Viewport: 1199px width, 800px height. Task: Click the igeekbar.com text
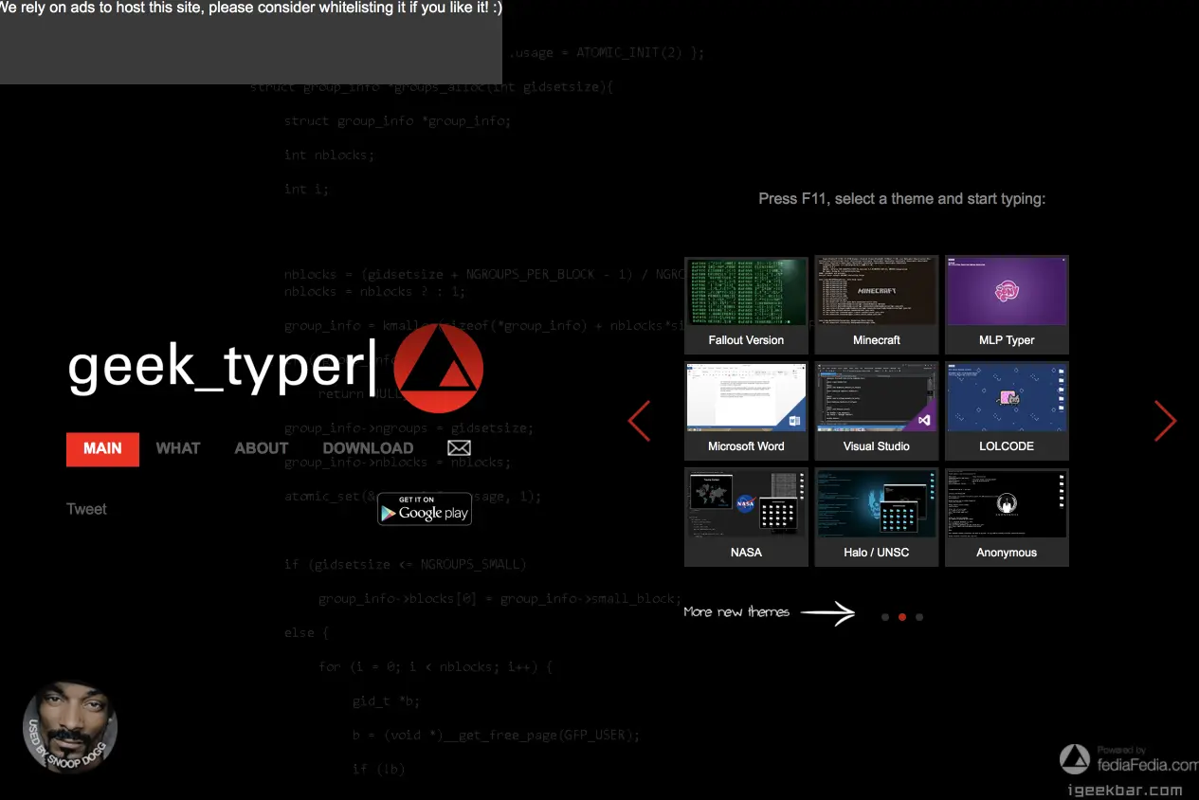click(x=1125, y=790)
